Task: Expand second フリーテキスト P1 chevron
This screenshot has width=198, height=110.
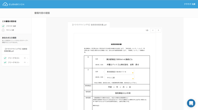Action: 27,62
